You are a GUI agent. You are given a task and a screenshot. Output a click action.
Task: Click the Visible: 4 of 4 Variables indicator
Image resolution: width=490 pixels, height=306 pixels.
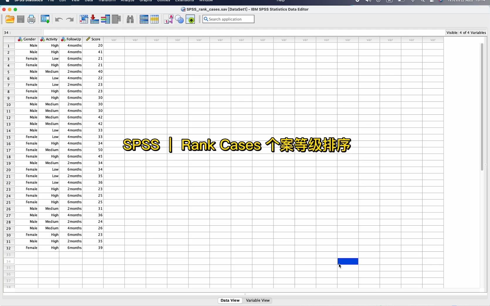(466, 33)
